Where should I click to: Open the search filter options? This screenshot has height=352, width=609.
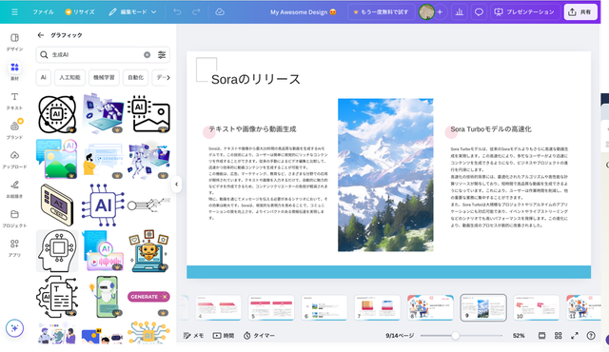point(162,55)
